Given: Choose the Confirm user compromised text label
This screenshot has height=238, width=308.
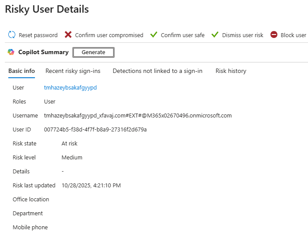Looking at the screenshot, I should pyautogui.click(x=109, y=35).
